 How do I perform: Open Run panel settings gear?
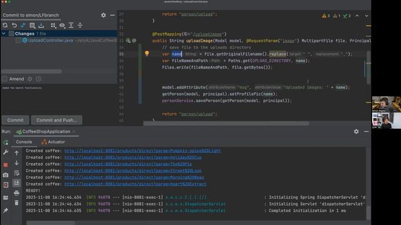click(357, 132)
